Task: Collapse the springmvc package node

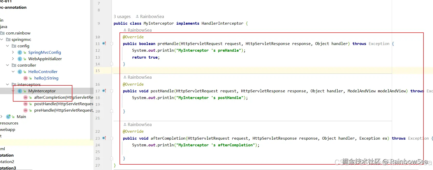Action: pyautogui.click(x=2, y=39)
